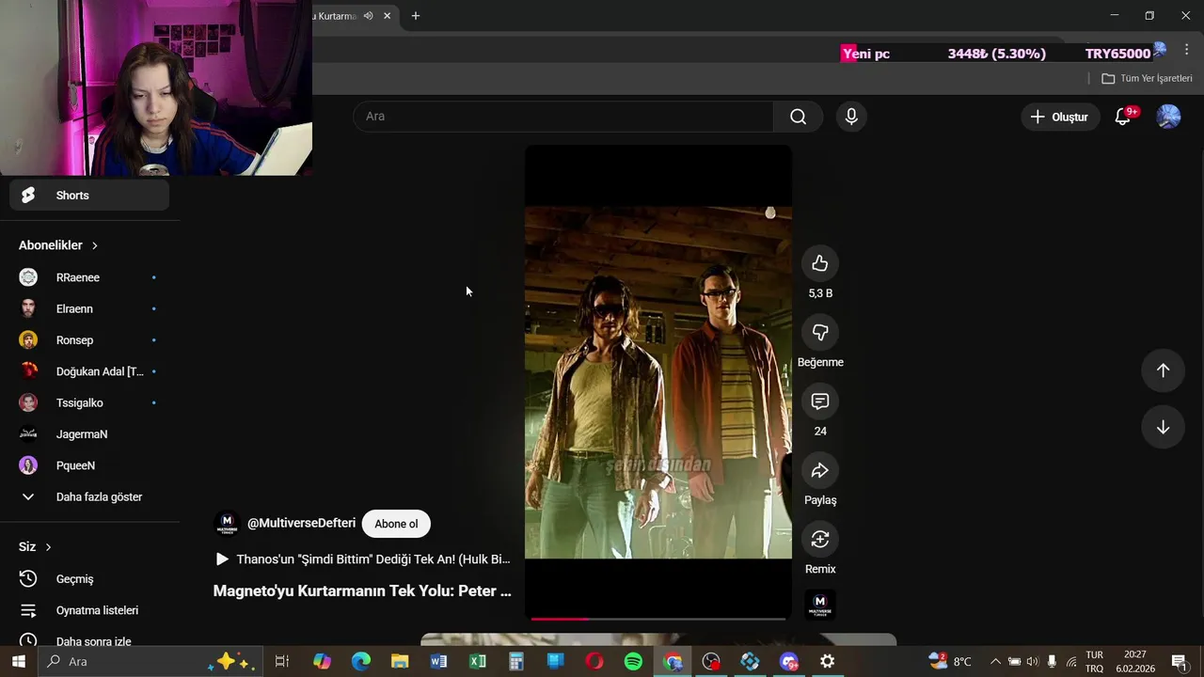Open Daha sonra izle list

click(89, 641)
